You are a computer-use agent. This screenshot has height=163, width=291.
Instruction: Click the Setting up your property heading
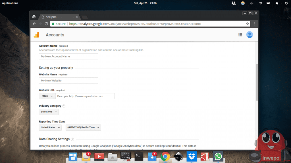pos(56,68)
